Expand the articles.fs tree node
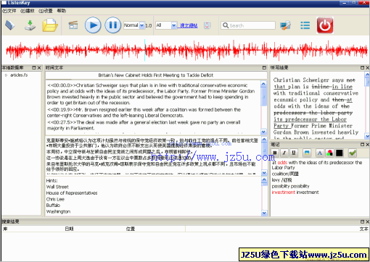Screen dimensions: 370x262 [6, 75]
